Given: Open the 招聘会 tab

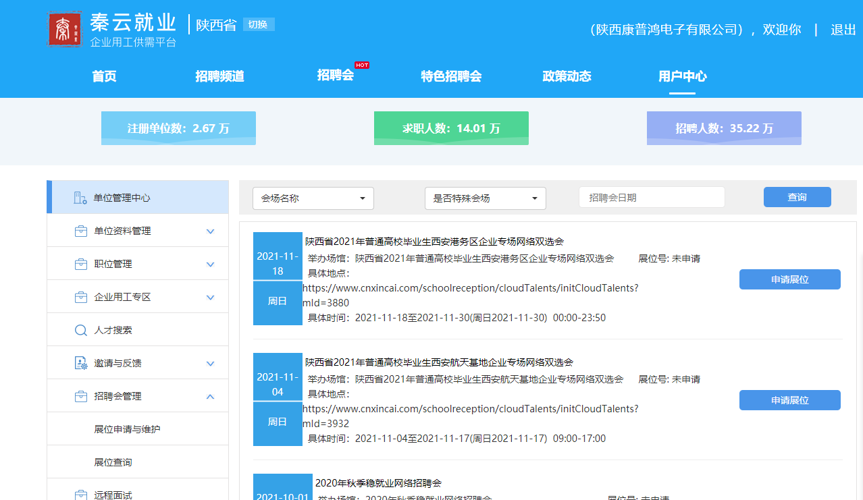Looking at the screenshot, I should click(336, 76).
